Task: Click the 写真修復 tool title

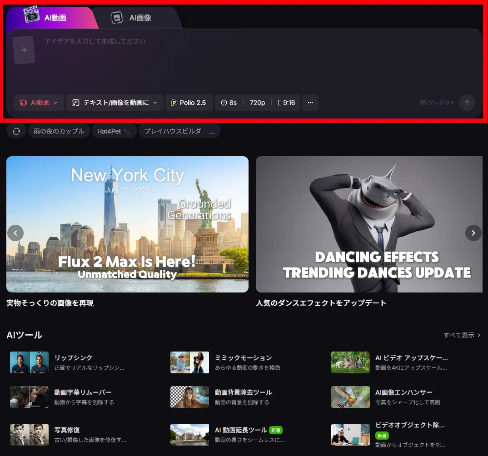Action: (x=67, y=430)
